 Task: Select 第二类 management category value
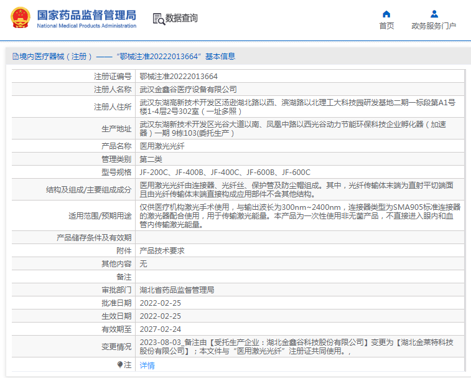point(151,159)
